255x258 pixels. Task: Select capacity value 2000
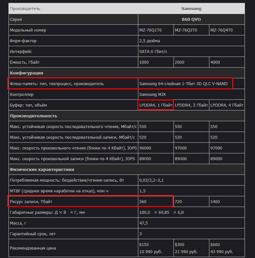tap(180, 62)
